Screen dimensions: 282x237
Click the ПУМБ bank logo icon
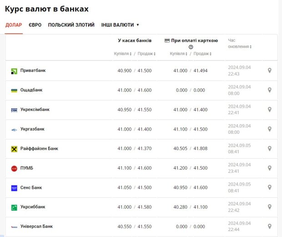click(14, 168)
